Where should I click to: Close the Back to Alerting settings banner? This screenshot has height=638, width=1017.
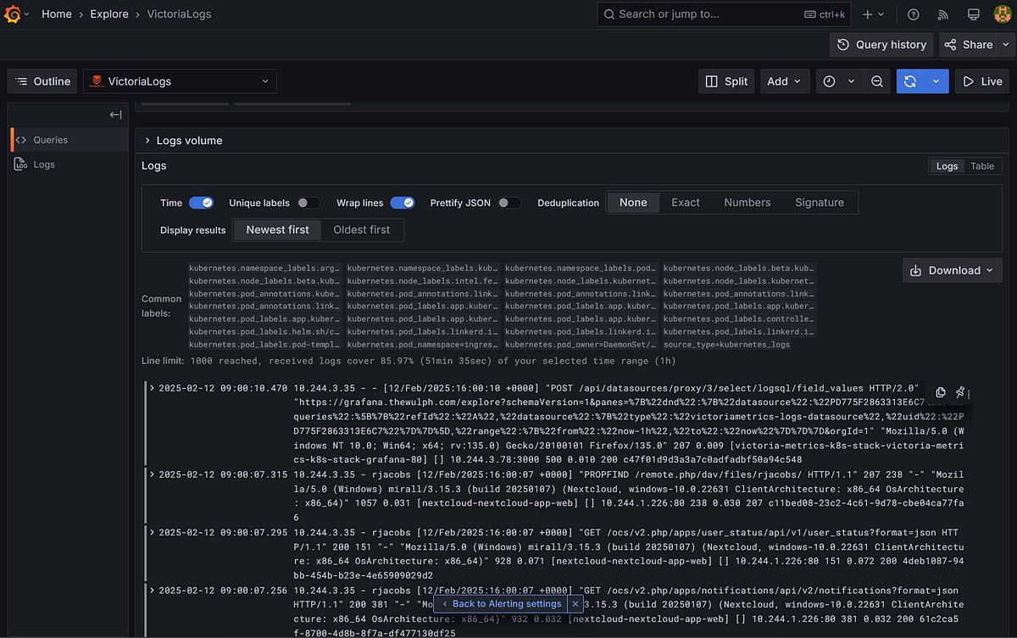575,604
